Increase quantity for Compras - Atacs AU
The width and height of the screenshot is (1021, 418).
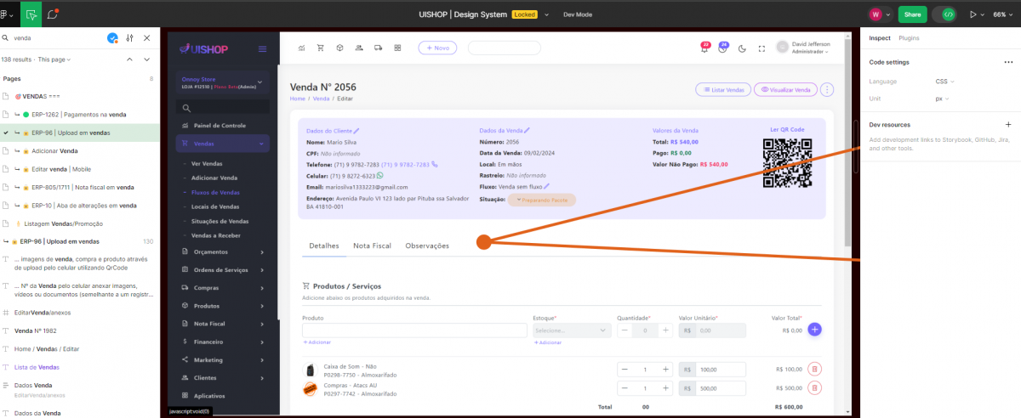tap(665, 388)
